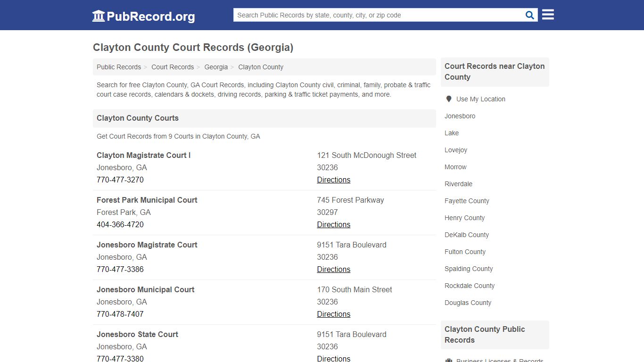Get Directions to 745 Forest Parkway
This screenshot has height=362, width=644.
coord(334,224)
